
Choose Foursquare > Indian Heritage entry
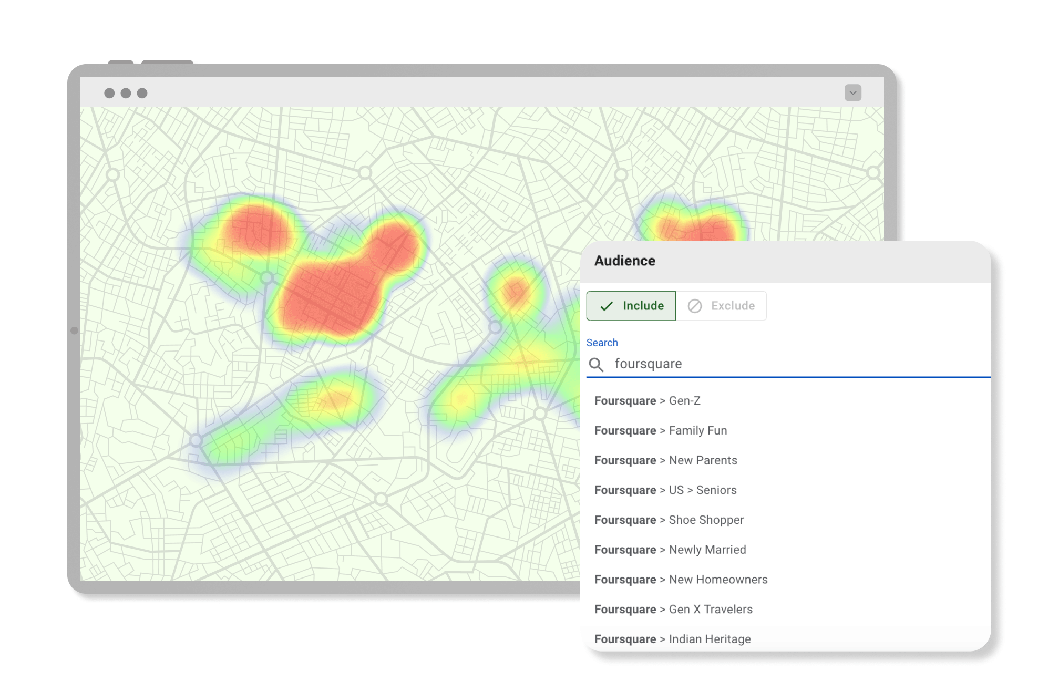point(672,639)
